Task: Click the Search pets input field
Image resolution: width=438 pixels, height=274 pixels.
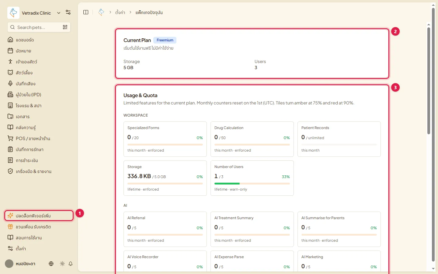Action: pyautogui.click(x=39, y=27)
